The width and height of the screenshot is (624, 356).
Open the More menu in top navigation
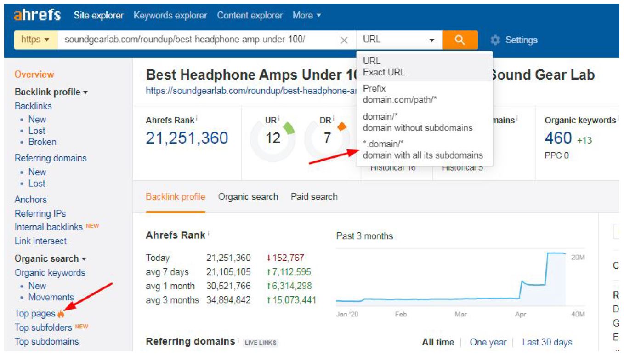[306, 16]
